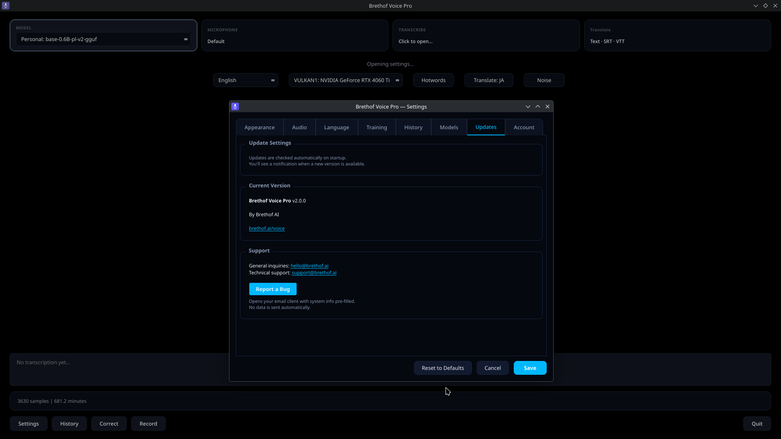Toggle the Noise button
This screenshot has height=439, width=781.
coord(544,80)
